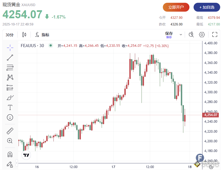Activate the ruler measure tool

pyautogui.click(x=10, y=131)
